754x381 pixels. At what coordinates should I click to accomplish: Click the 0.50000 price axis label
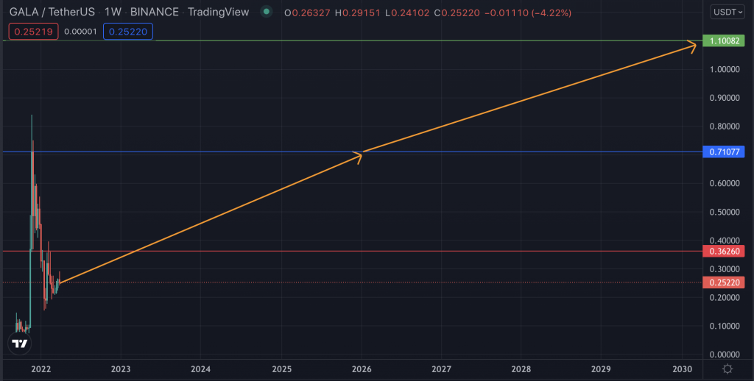[725, 212]
